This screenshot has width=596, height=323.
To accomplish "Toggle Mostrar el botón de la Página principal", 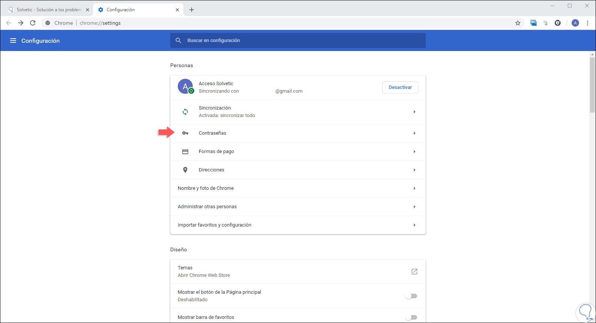I will (x=411, y=296).
